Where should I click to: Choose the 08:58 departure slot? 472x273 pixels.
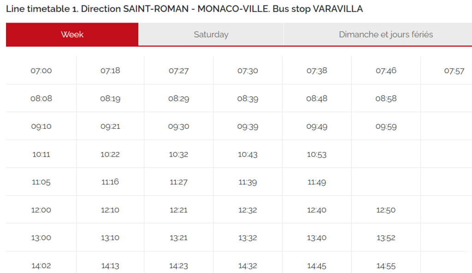[x=386, y=98]
